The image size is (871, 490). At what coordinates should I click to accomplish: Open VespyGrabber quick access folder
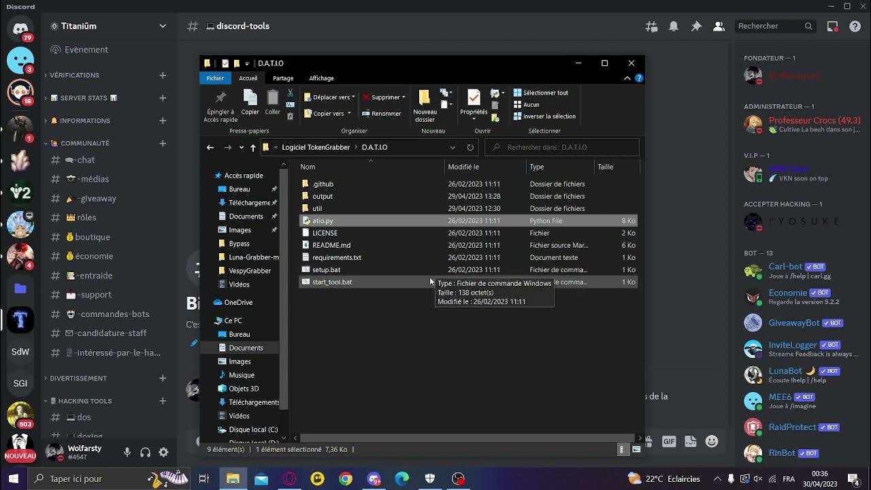[249, 271]
